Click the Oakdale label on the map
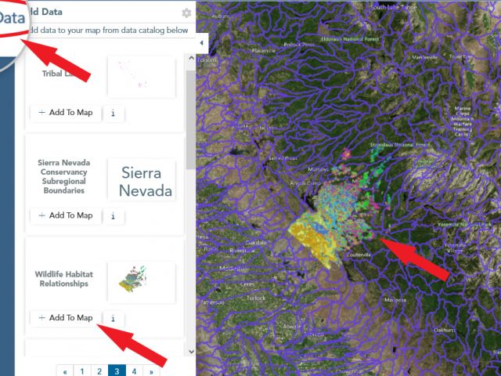The width and height of the screenshot is (501, 376). (256, 243)
